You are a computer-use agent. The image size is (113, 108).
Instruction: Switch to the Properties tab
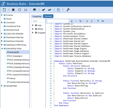coord(37,16)
